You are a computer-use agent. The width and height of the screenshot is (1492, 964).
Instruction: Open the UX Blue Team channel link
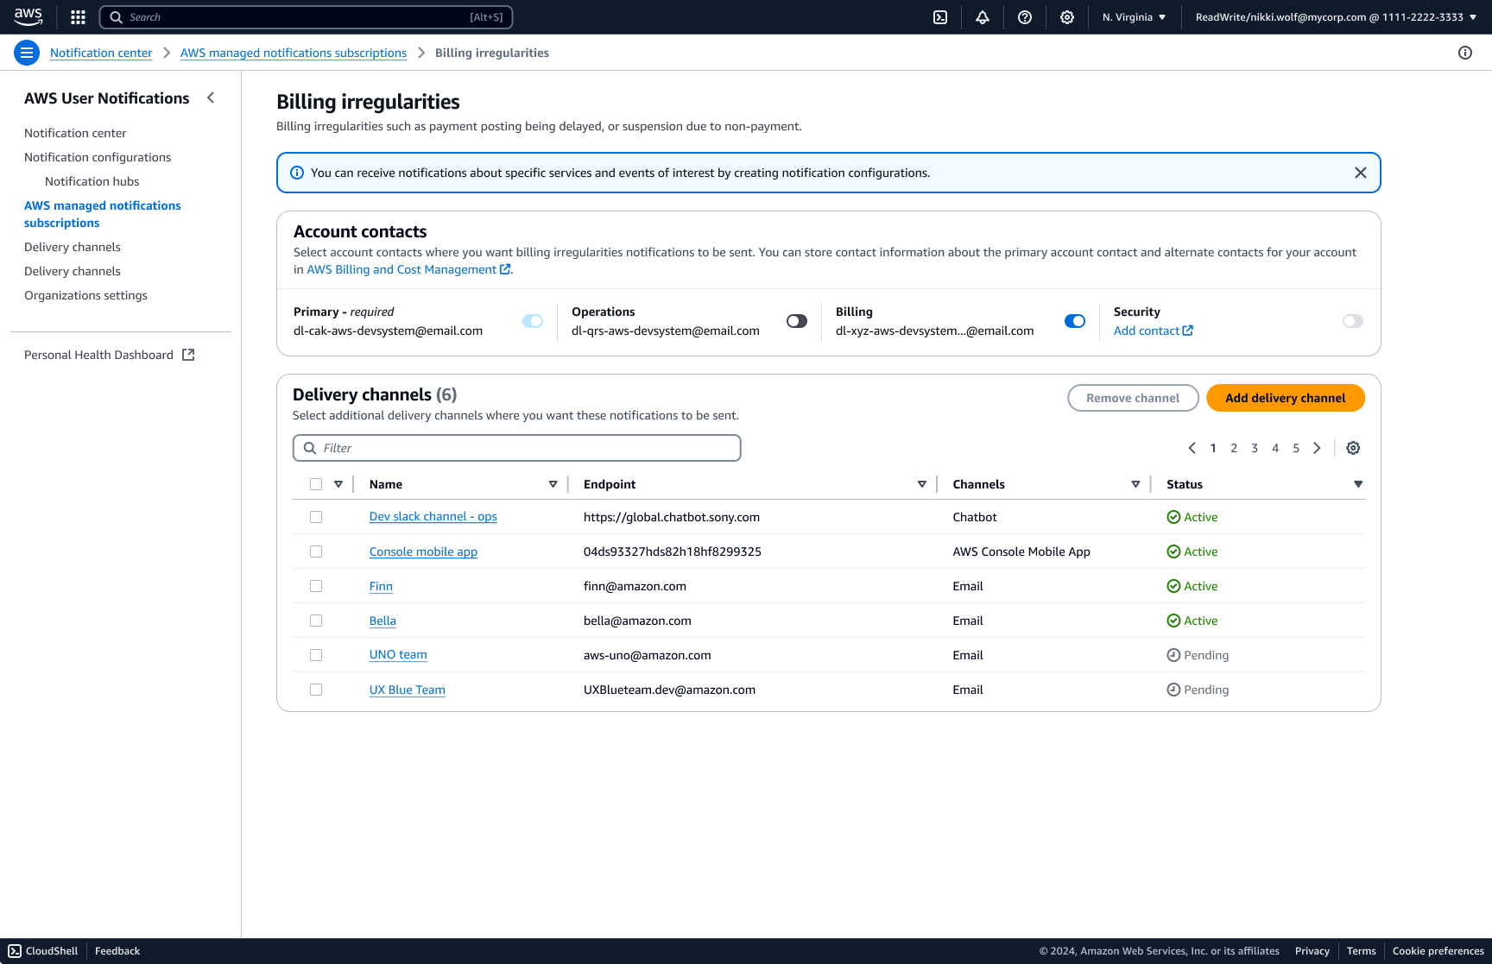point(408,690)
